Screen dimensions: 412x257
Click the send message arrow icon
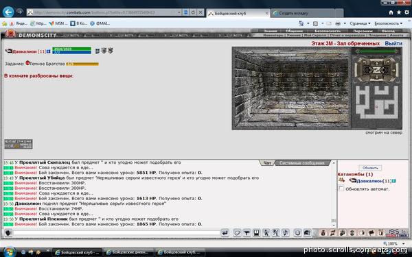pos(225,232)
